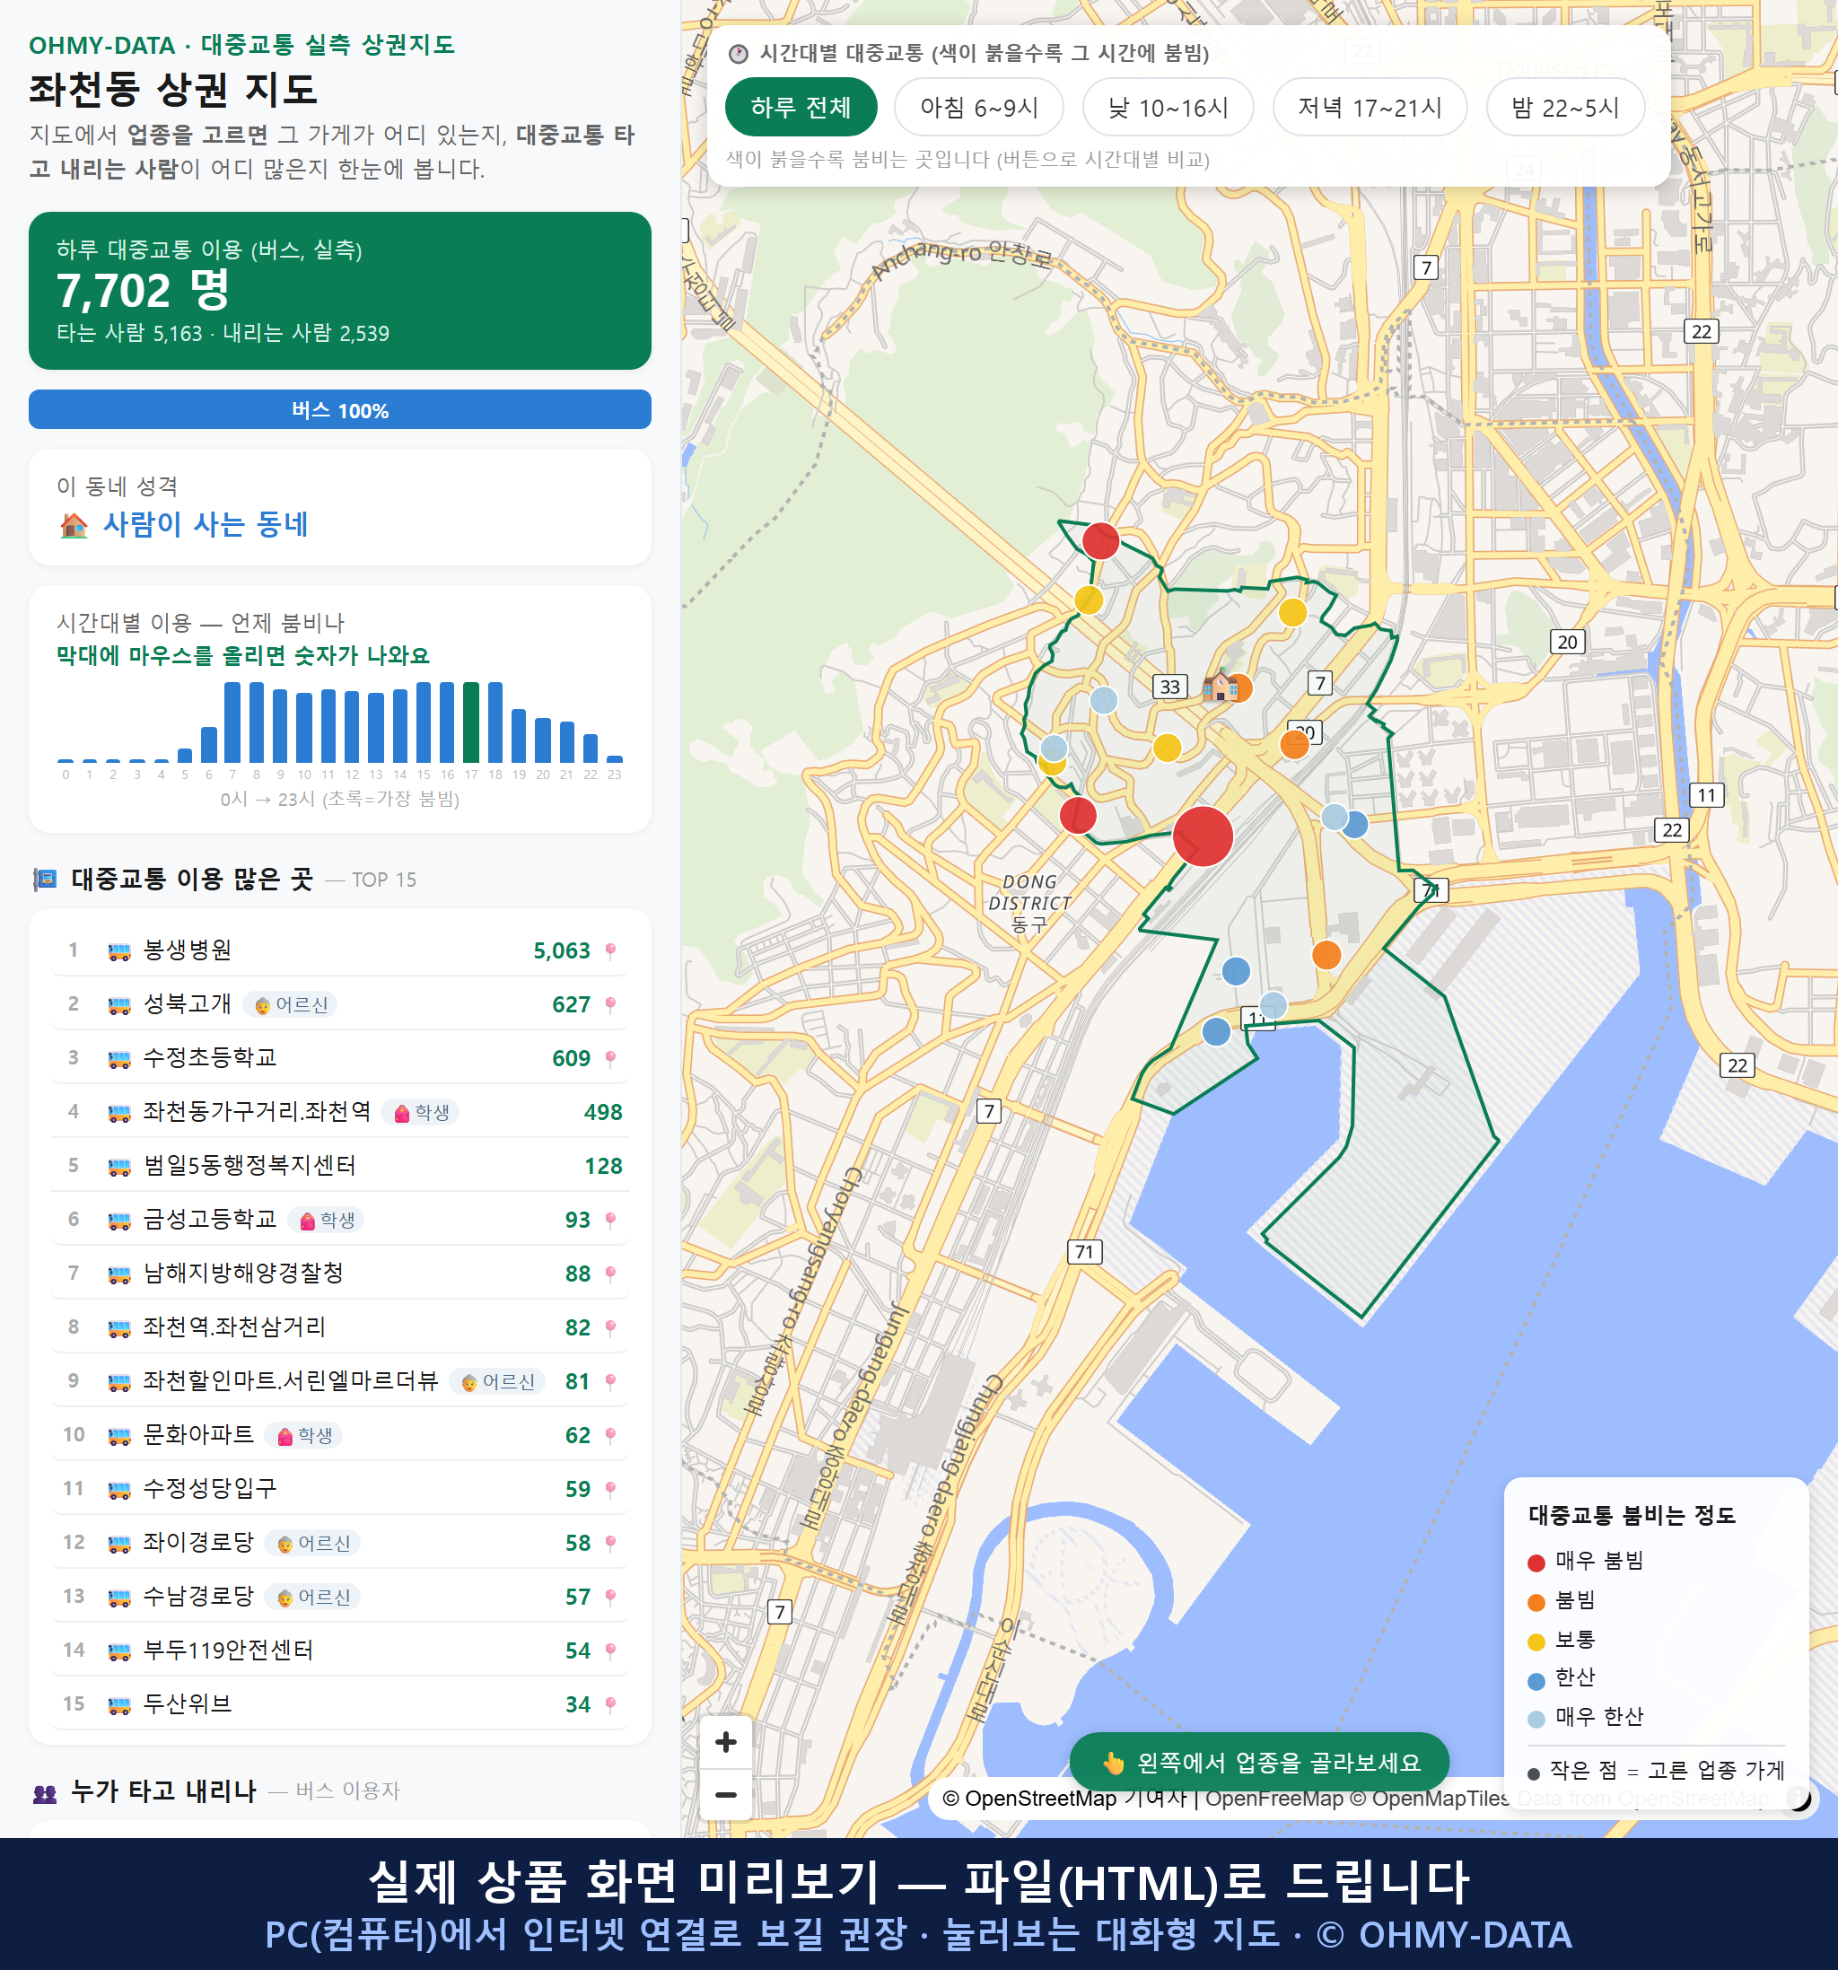Image resolution: width=1838 pixels, height=1970 pixels.
Task: Click the 매우 붐빔 red legend swatch
Action: [x=1536, y=1563]
